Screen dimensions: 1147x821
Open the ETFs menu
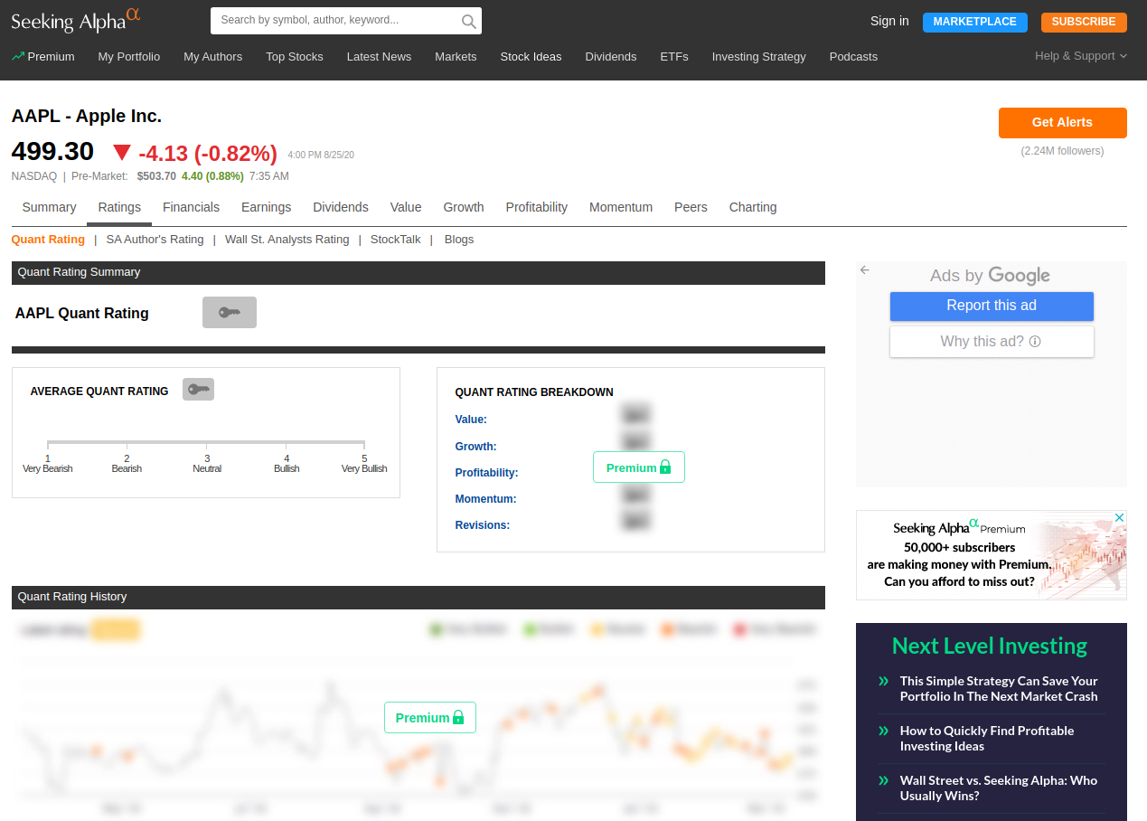coord(674,56)
